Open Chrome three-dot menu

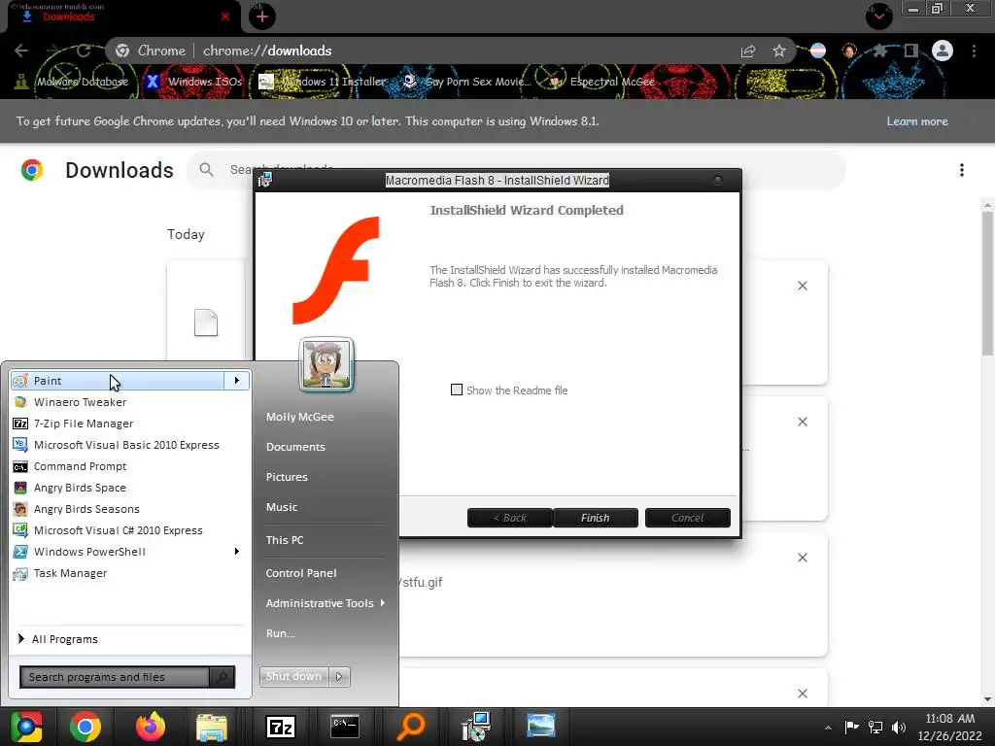click(974, 51)
